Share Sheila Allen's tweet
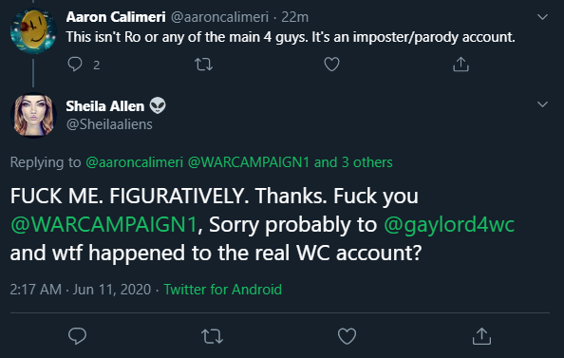 481,336
